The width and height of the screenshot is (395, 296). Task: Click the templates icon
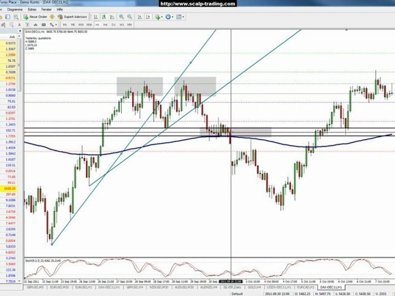click(x=179, y=17)
